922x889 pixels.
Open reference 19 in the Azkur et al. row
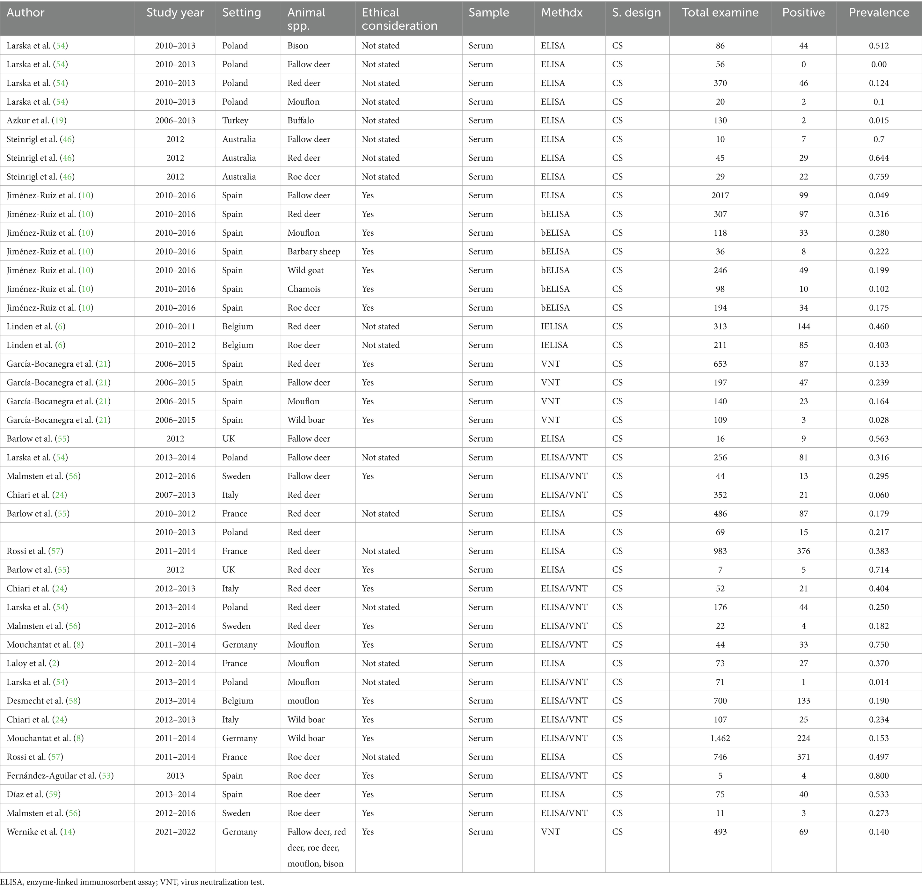(x=59, y=121)
